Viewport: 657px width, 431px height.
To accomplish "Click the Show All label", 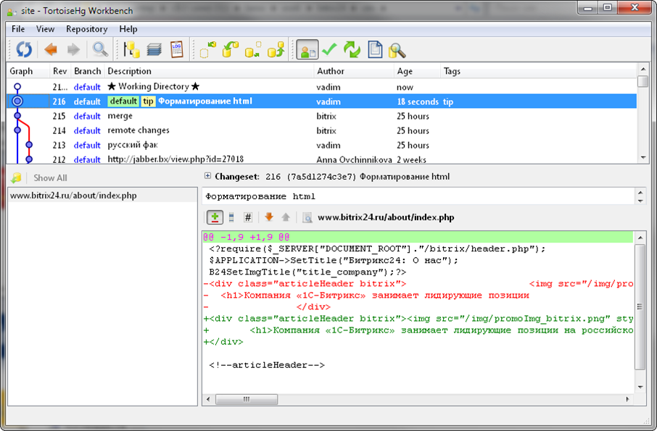I will click(50, 178).
